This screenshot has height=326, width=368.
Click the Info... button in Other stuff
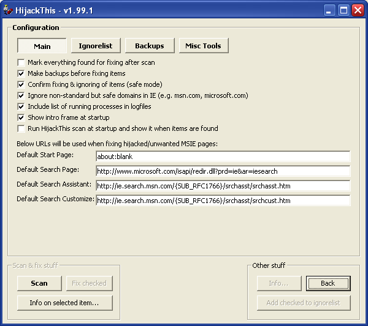(x=279, y=283)
